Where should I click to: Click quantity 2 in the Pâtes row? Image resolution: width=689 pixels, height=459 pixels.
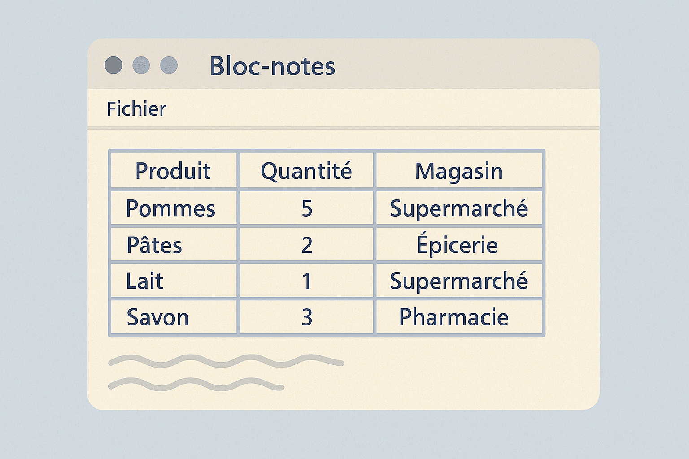307,245
